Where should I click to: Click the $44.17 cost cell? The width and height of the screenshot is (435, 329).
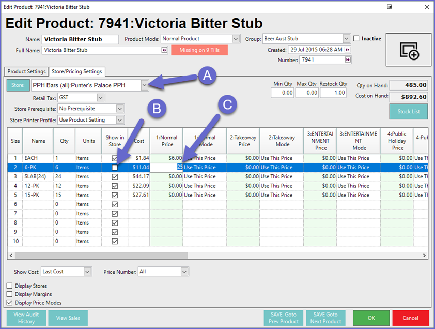[138, 177]
